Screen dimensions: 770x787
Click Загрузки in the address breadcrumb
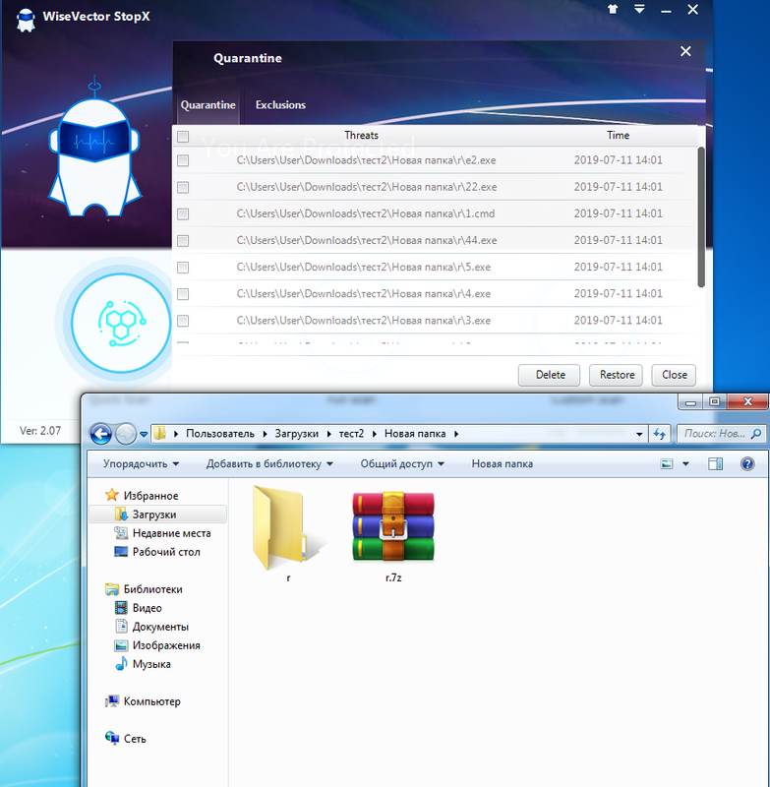click(x=296, y=434)
